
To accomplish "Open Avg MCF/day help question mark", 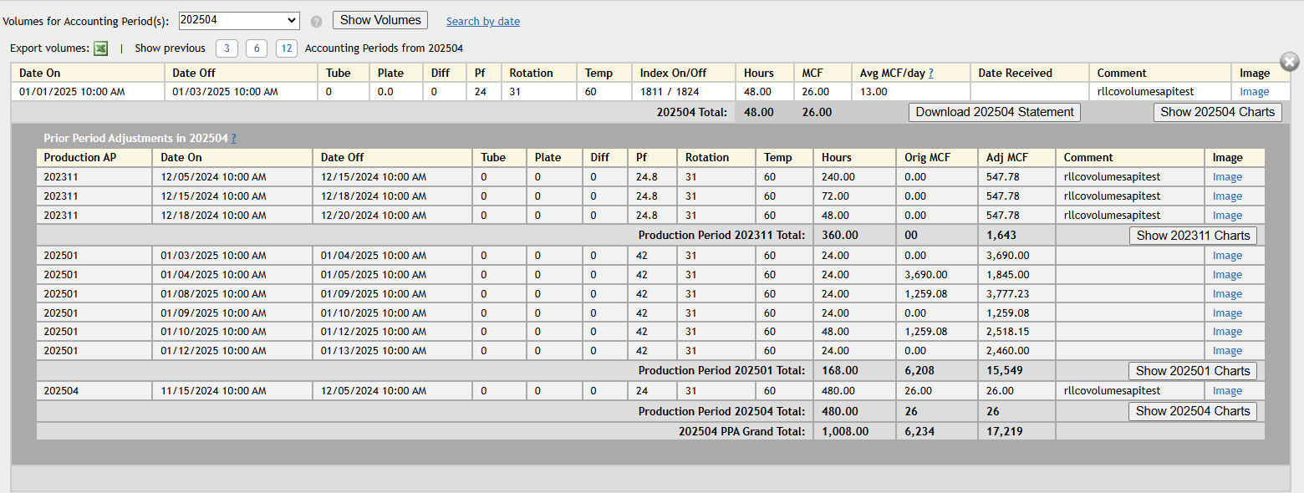I will click(x=930, y=73).
